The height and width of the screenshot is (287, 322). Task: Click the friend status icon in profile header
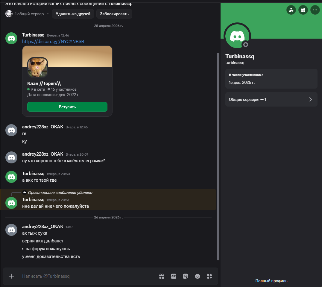[291, 10]
